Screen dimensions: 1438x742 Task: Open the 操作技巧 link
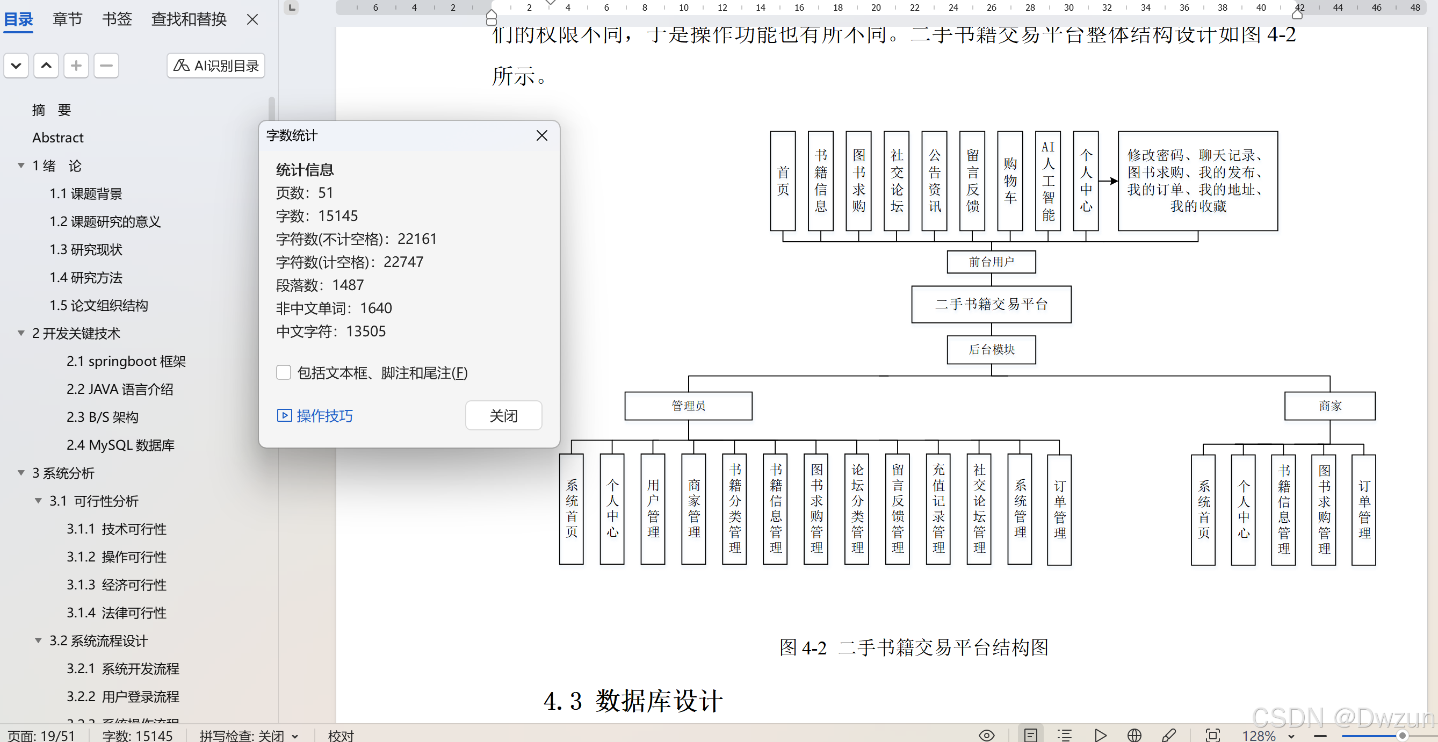click(x=315, y=415)
